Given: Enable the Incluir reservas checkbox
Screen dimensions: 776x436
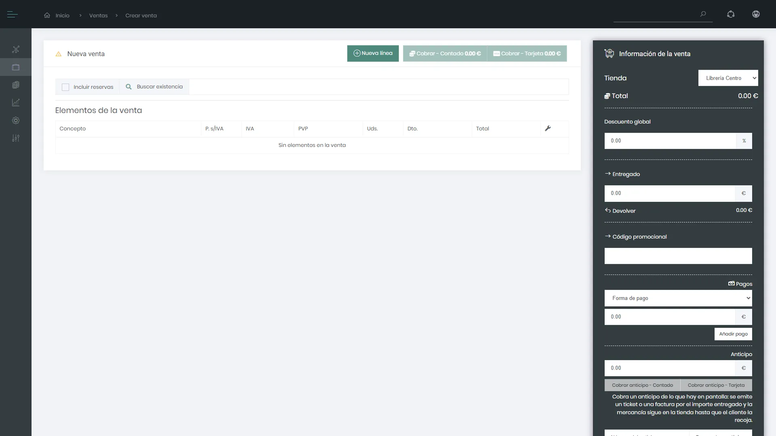Looking at the screenshot, I should (x=65, y=87).
